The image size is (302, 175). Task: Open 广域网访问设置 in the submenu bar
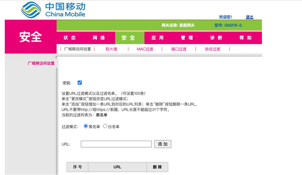click(x=77, y=49)
